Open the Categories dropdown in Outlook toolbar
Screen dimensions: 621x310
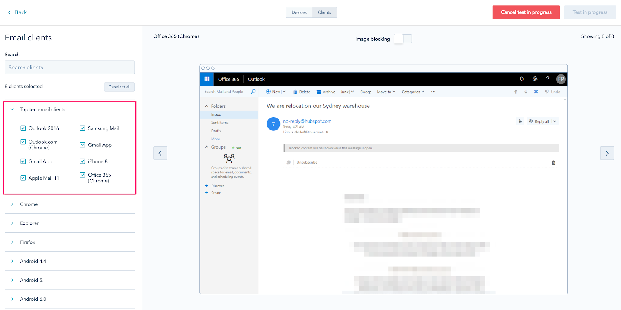pos(413,92)
